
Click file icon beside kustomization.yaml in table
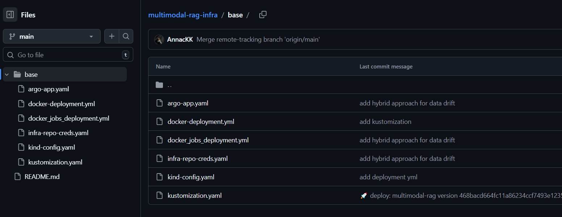click(159, 195)
